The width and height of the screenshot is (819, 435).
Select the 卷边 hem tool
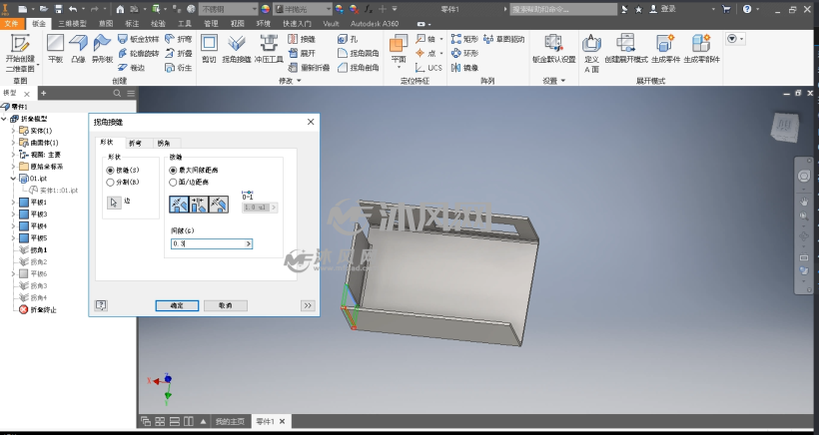click(131, 67)
